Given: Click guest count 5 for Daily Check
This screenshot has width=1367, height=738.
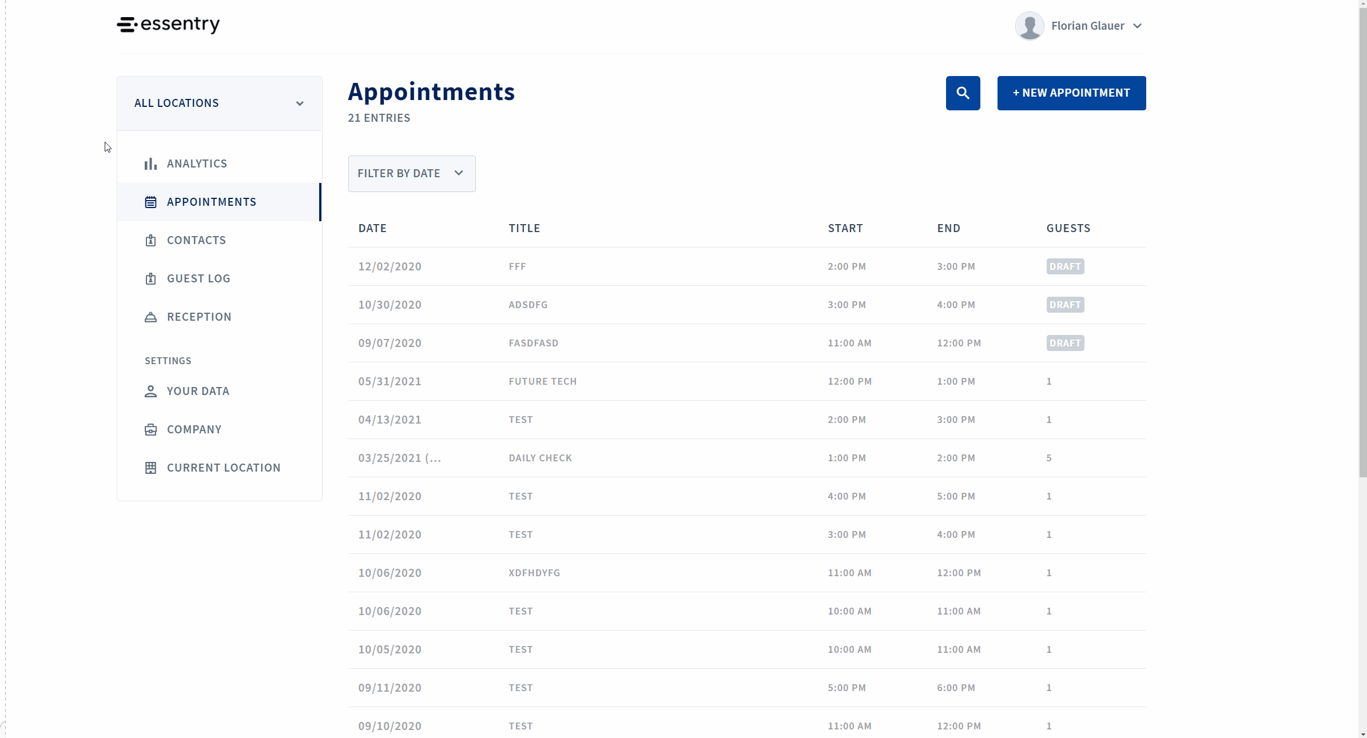Looking at the screenshot, I should point(1049,458).
